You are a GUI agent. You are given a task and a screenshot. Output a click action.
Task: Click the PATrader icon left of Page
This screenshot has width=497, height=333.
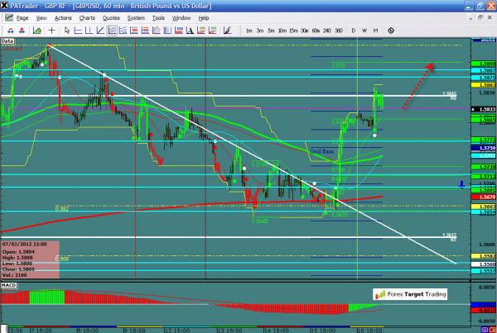(7, 17)
